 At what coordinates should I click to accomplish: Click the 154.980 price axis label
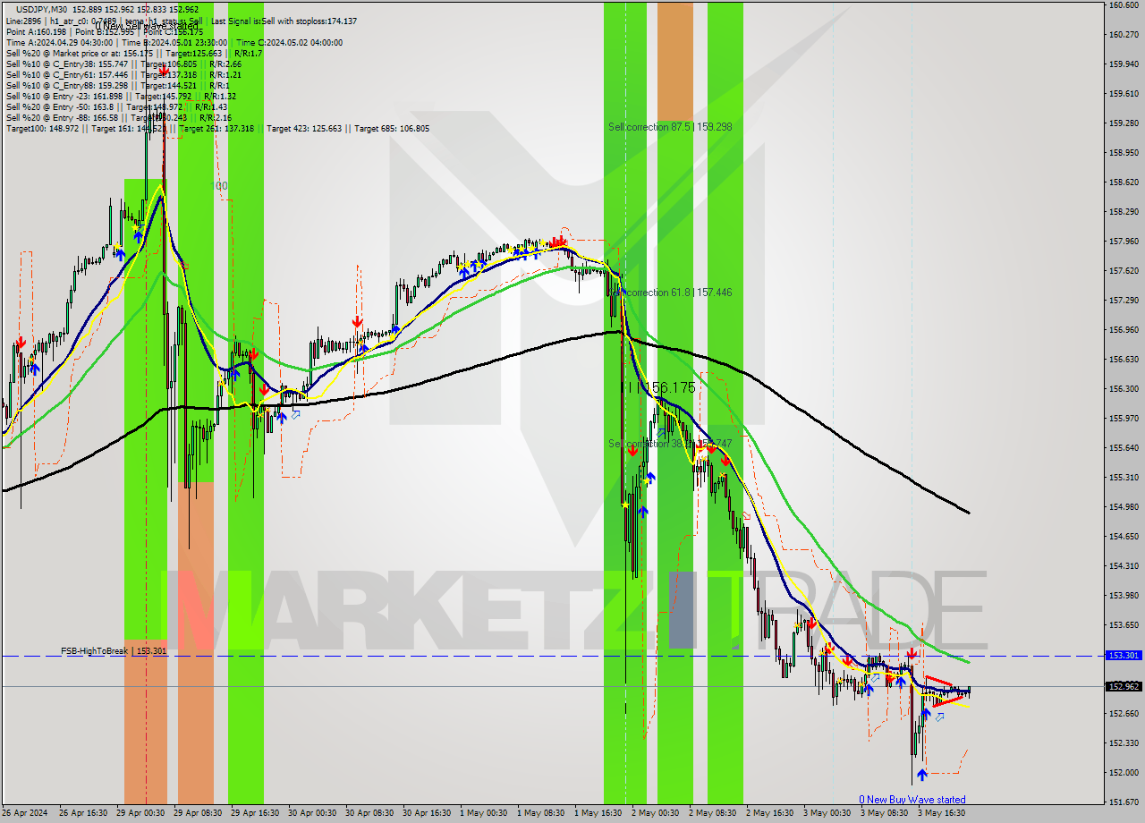(x=1124, y=507)
